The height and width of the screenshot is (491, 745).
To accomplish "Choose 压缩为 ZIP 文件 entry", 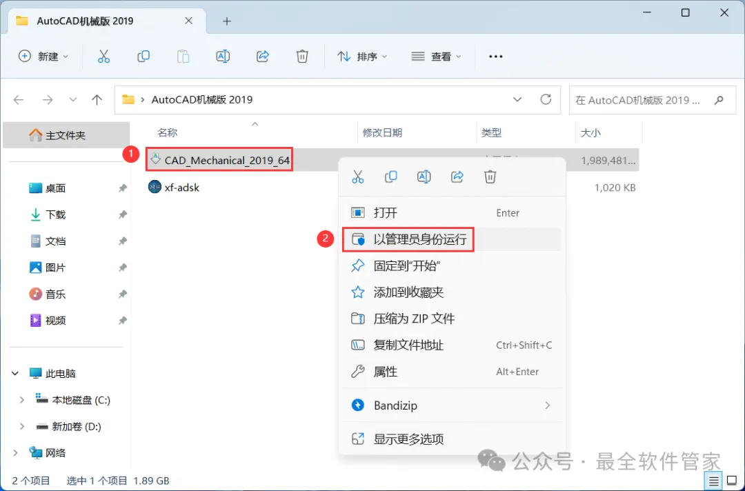I will [452, 319].
